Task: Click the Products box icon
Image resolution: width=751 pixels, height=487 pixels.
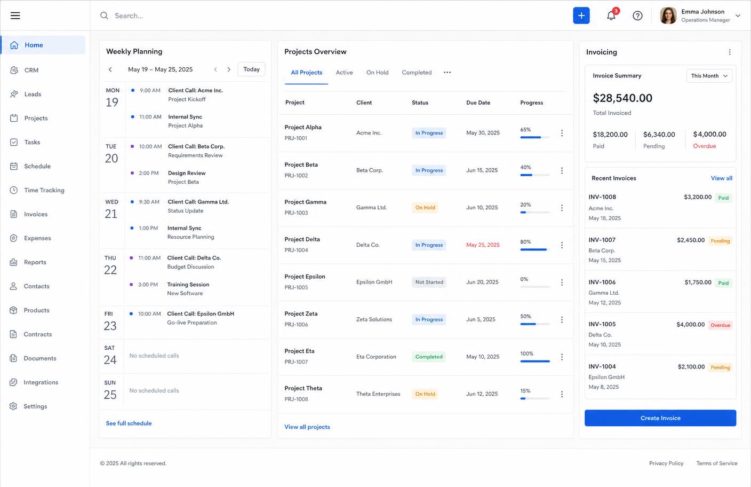Action: click(14, 310)
